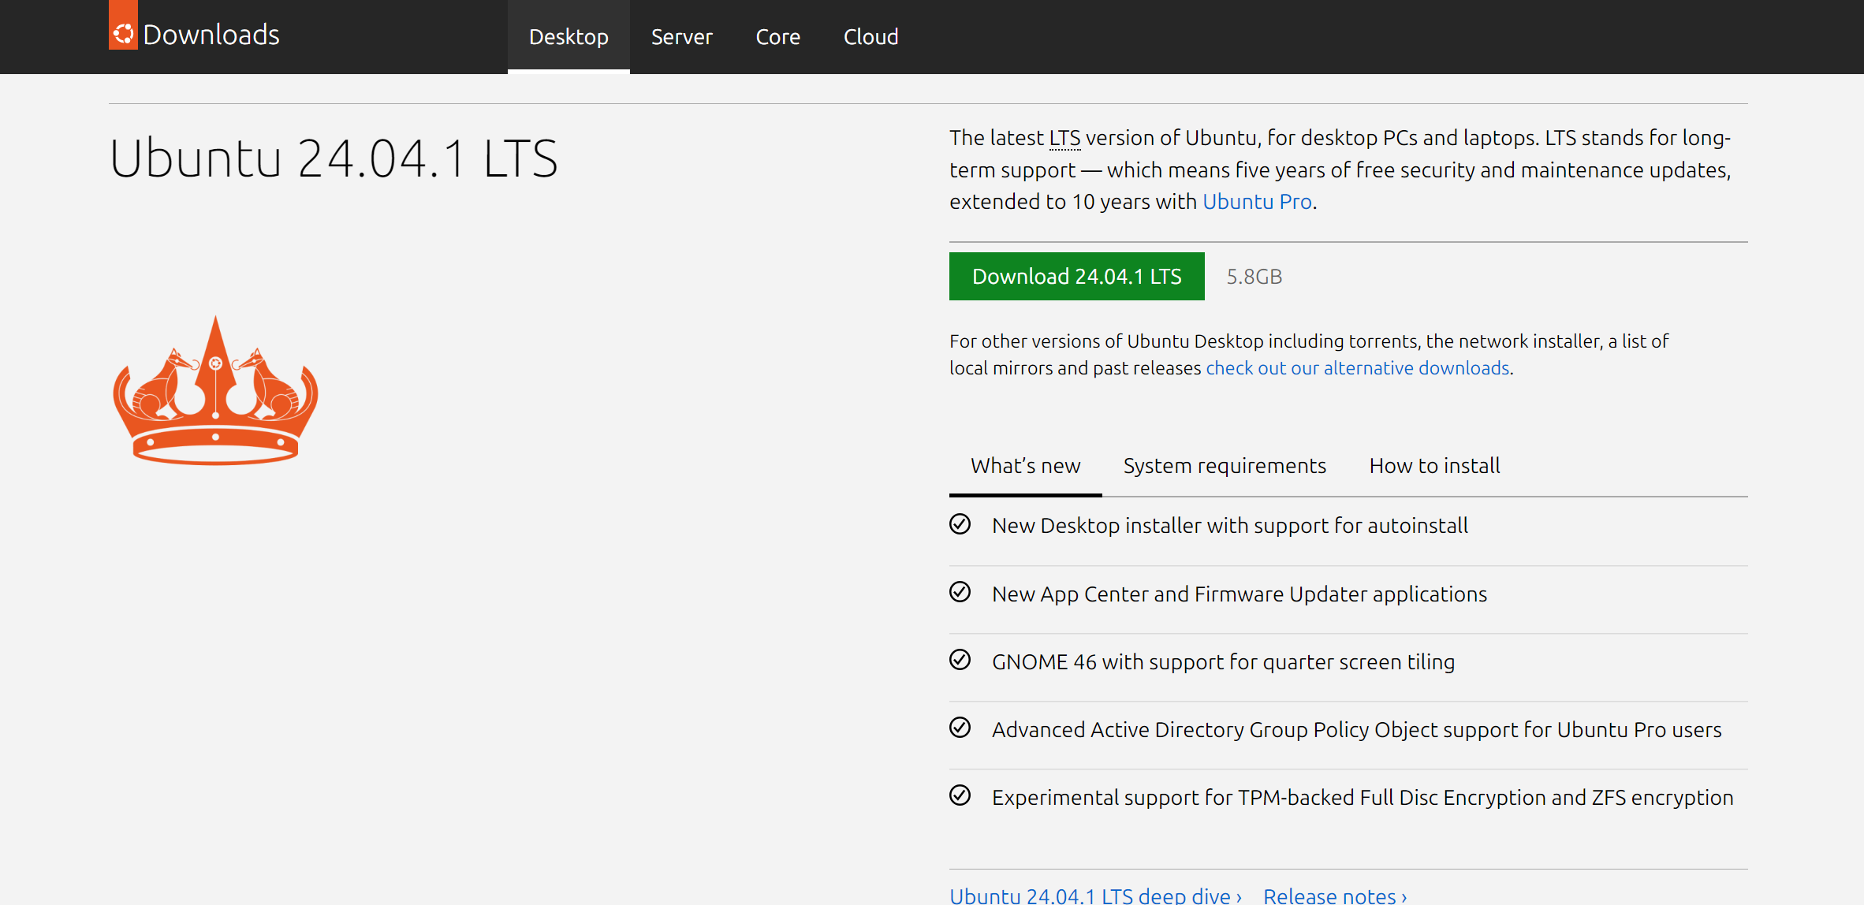Screen dimensions: 1864x905
Task: Open the How to install tab
Action: pyautogui.click(x=1434, y=466)
